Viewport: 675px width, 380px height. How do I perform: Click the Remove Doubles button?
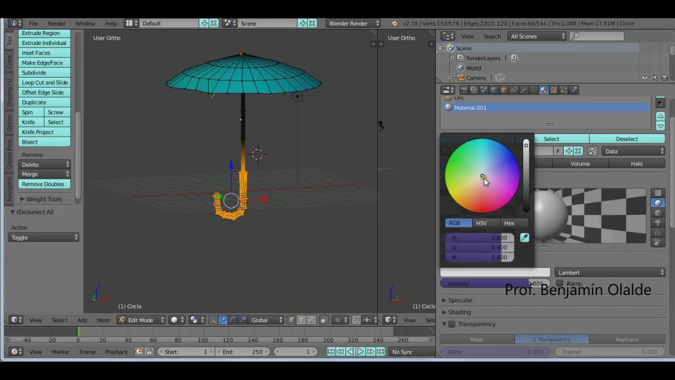click(44, 184)
